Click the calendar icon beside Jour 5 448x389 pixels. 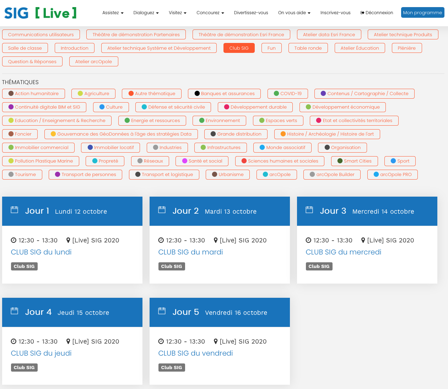[x=162, y=311]
